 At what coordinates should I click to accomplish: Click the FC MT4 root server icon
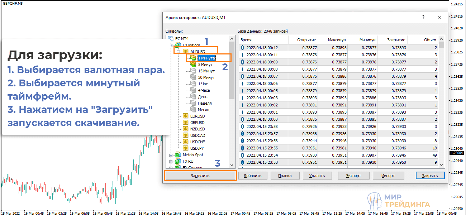[170, 39]
